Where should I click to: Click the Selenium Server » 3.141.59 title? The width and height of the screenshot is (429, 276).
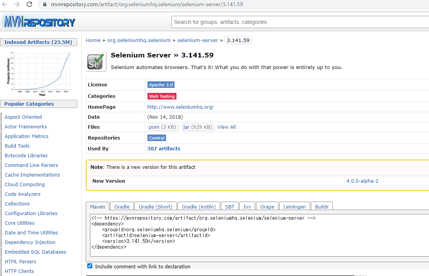(x=162, y=55)
